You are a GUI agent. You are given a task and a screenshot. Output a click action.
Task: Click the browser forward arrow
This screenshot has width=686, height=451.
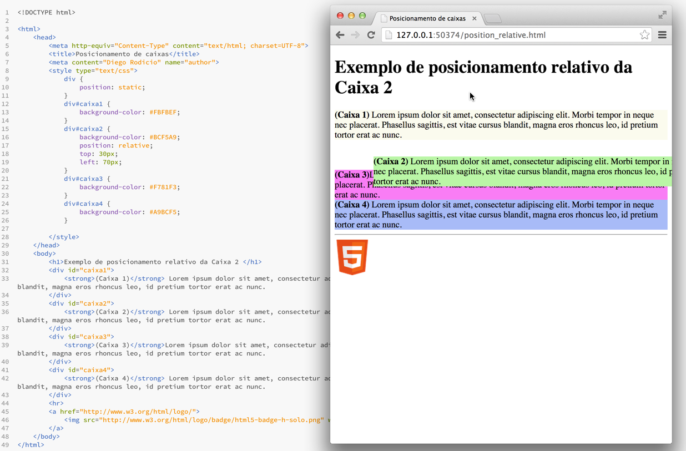click(355, 35)
